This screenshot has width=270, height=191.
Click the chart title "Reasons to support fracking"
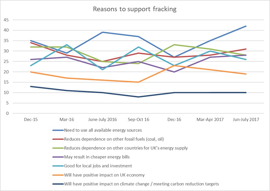click(135, 9)
